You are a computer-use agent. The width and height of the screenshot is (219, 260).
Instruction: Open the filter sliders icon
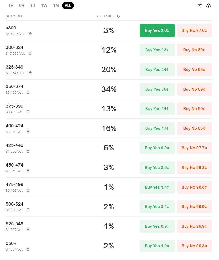(x=200, y=6)
